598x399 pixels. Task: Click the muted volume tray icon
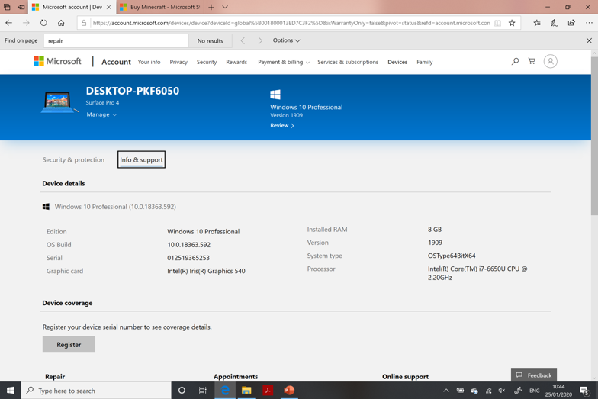tap(502, 391)
